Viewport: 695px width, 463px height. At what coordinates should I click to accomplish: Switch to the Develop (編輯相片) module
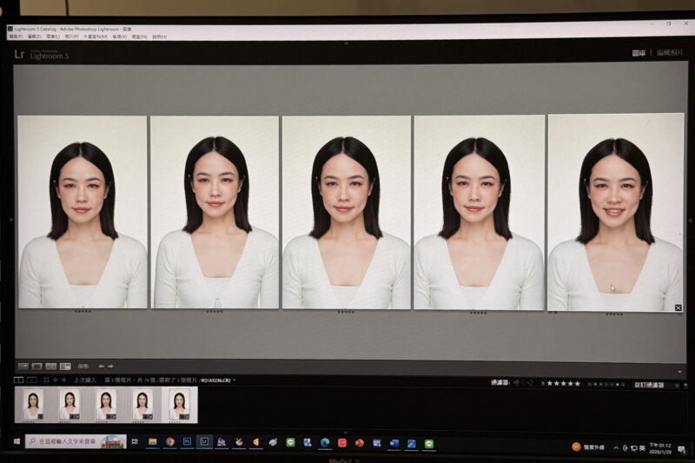tap(672, 54)
